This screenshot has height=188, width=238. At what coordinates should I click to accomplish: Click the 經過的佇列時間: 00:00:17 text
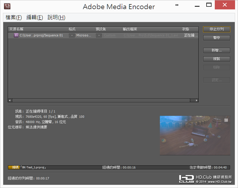pyautogui.click(x=29, y=178)
